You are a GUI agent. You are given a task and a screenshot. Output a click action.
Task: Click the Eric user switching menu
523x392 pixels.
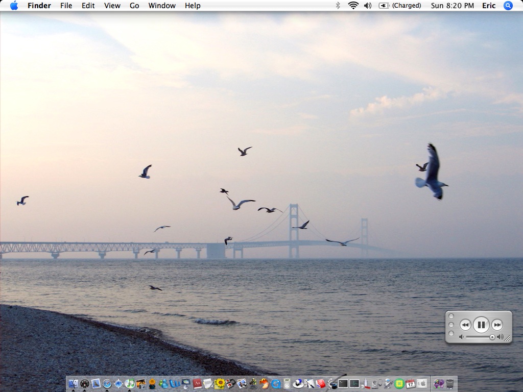coord(489,6)
